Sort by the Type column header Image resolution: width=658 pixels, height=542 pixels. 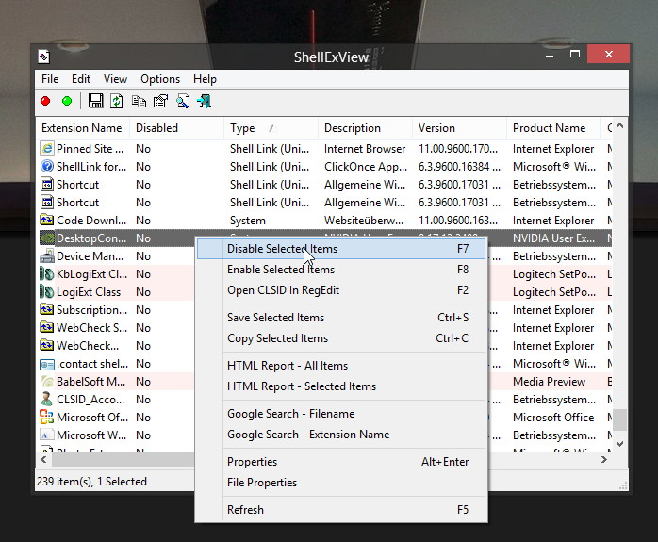click(x=271, y=128)
